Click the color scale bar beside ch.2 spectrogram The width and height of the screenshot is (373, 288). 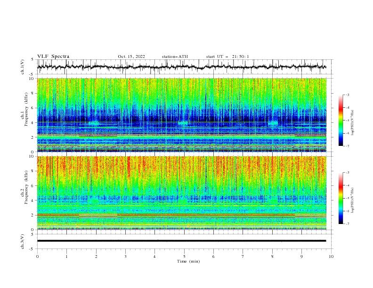click(x=341, y=198)
